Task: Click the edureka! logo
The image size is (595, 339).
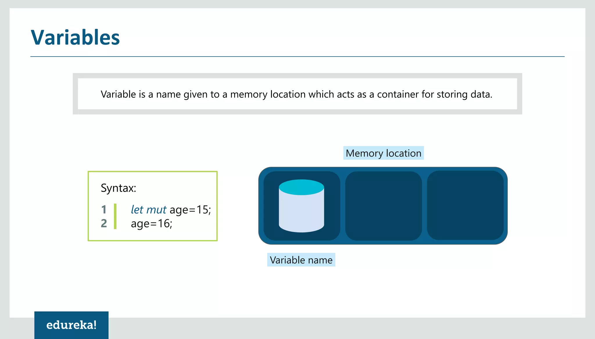Action: [x=71, y=325]
